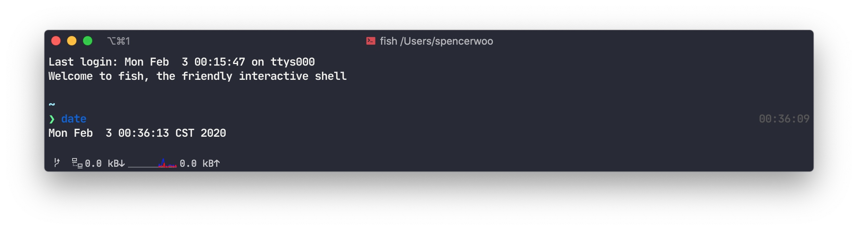
Task: Close the terminal window with red button
Action: 56,41
